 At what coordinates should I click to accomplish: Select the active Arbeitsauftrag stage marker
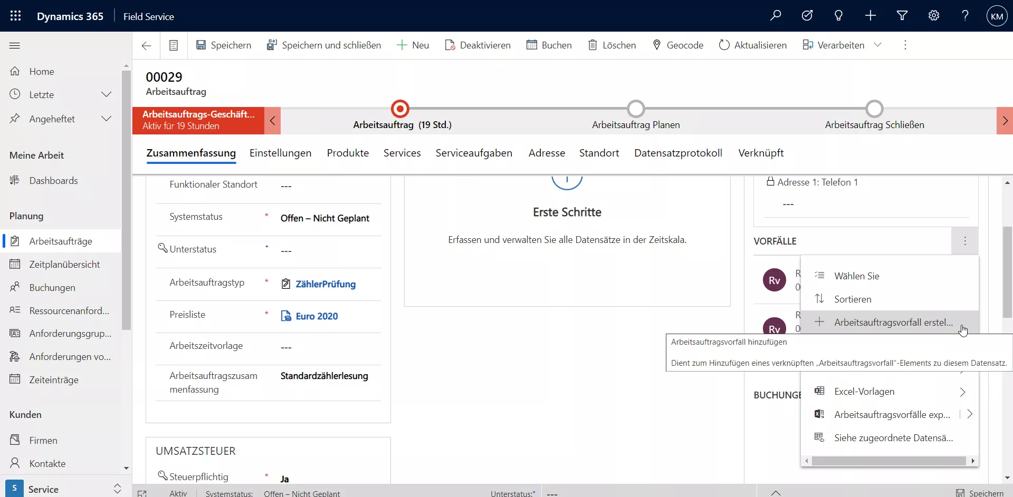click(400, 109)
